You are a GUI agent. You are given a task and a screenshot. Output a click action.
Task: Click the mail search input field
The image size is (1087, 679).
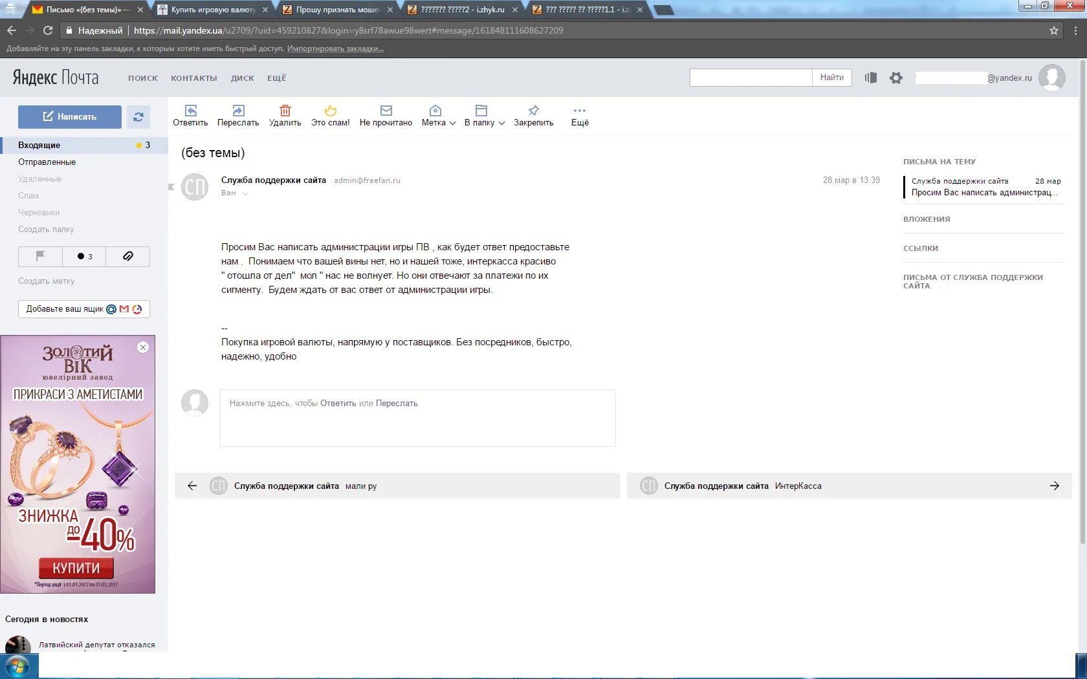751,78
